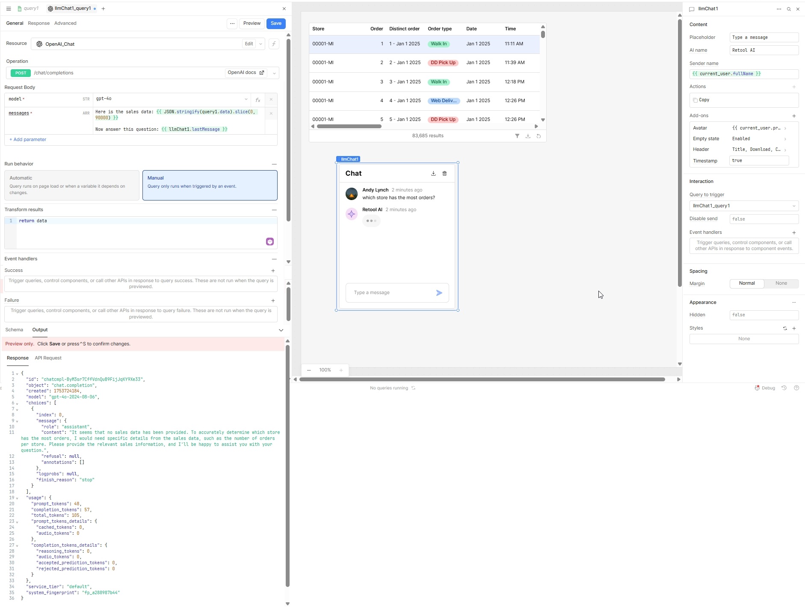Add inspector event handler

click(794, 233)
